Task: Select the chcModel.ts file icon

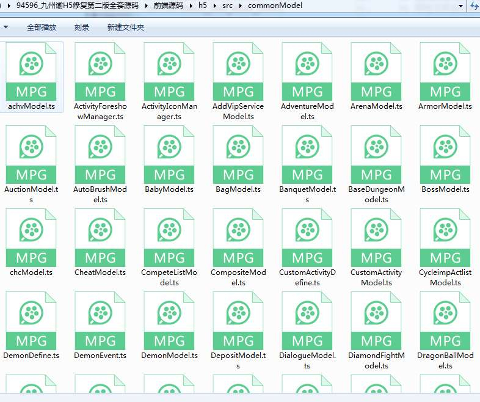Action: point(31,238)
